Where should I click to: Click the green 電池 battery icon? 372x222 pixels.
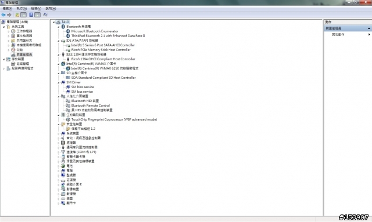point(63,166)
